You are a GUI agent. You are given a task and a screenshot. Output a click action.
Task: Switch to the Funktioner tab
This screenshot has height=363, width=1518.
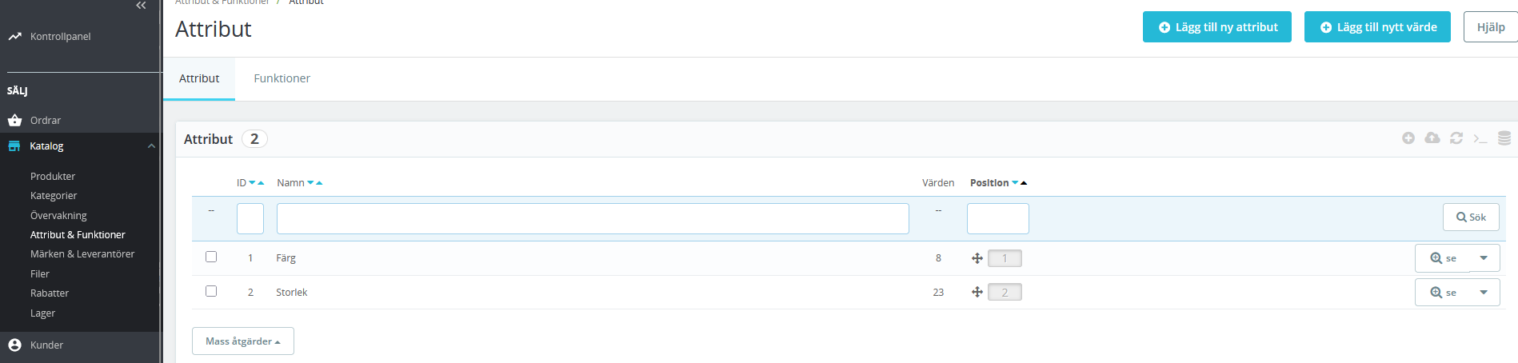[282, 78]
